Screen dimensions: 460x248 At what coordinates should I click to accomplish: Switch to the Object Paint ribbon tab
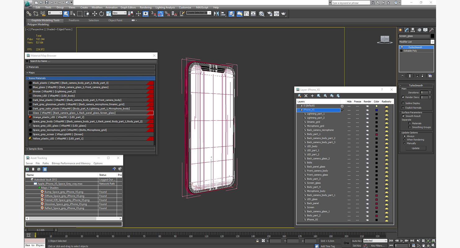click(x=115, y=20)
